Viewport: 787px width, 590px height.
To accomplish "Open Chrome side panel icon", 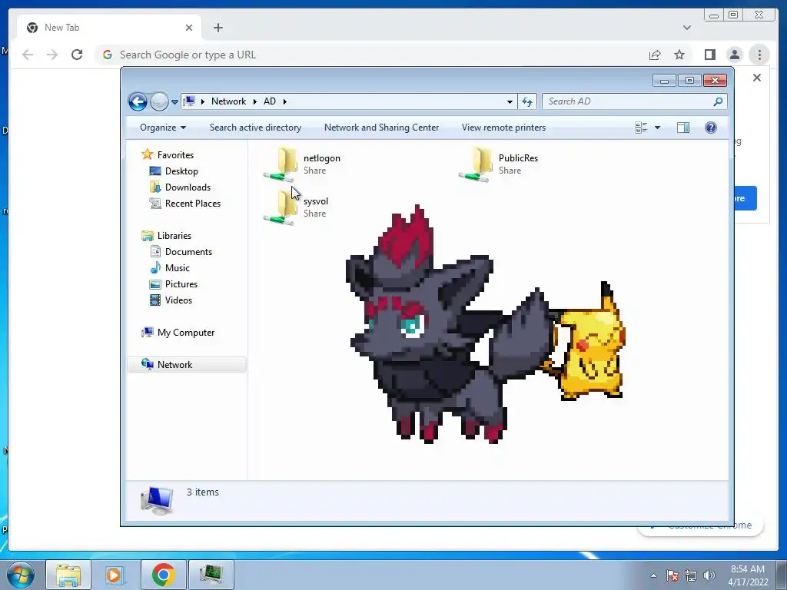I will [709, 55].
